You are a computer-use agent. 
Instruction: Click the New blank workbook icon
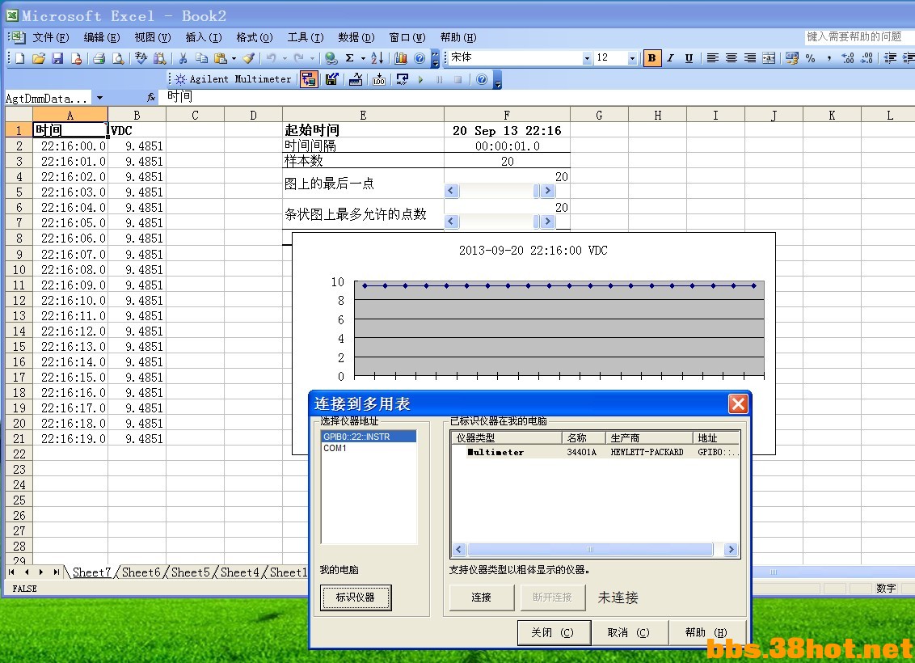pyautogui.click(x=20, y=57)
